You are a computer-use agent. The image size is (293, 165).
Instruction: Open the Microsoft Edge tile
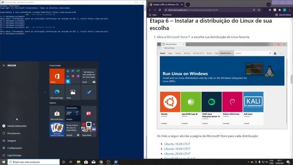[x=57, y=92]
